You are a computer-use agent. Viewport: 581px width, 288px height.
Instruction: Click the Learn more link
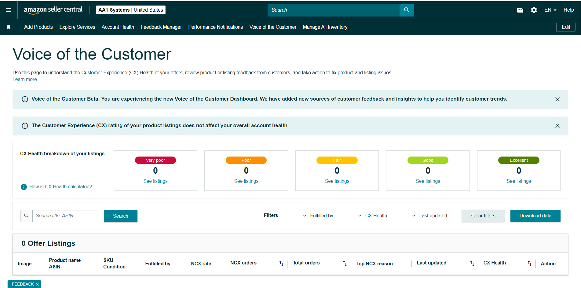click(25, 79)
